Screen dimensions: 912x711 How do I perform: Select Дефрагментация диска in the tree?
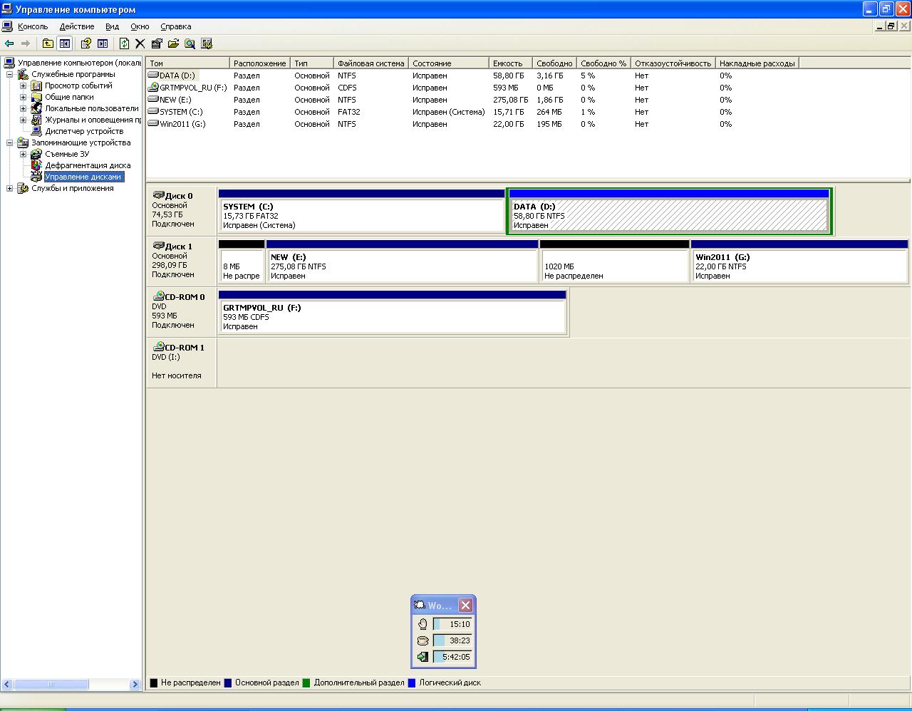click(87, 165)
